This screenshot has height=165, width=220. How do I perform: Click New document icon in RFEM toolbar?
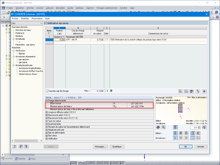pyautogui.click(x=4, y=12)
